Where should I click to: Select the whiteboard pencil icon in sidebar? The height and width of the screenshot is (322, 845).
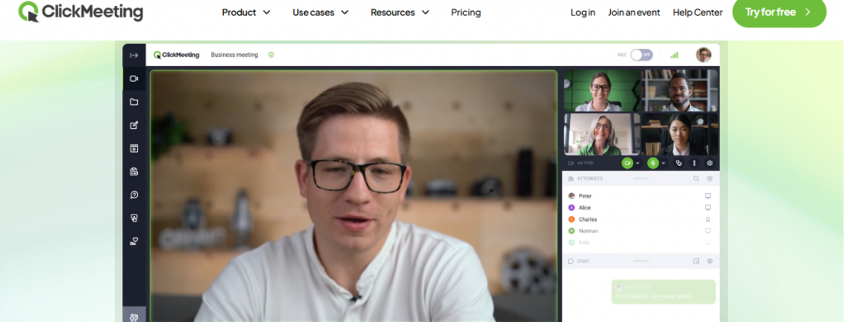click(x=134, y=125)
